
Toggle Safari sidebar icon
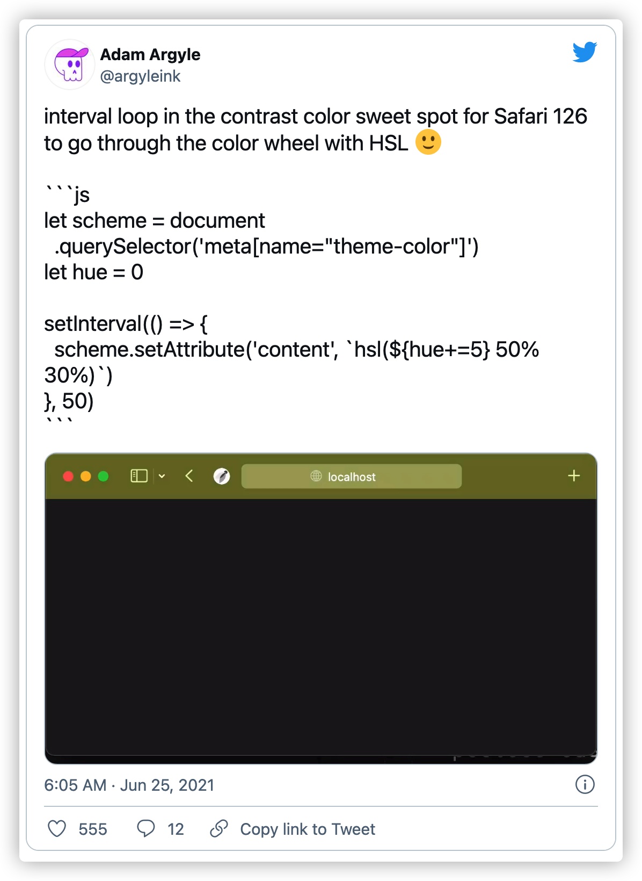pos(139,476)
